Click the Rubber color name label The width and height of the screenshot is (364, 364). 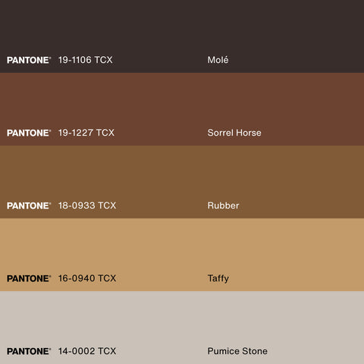point(223,206)
